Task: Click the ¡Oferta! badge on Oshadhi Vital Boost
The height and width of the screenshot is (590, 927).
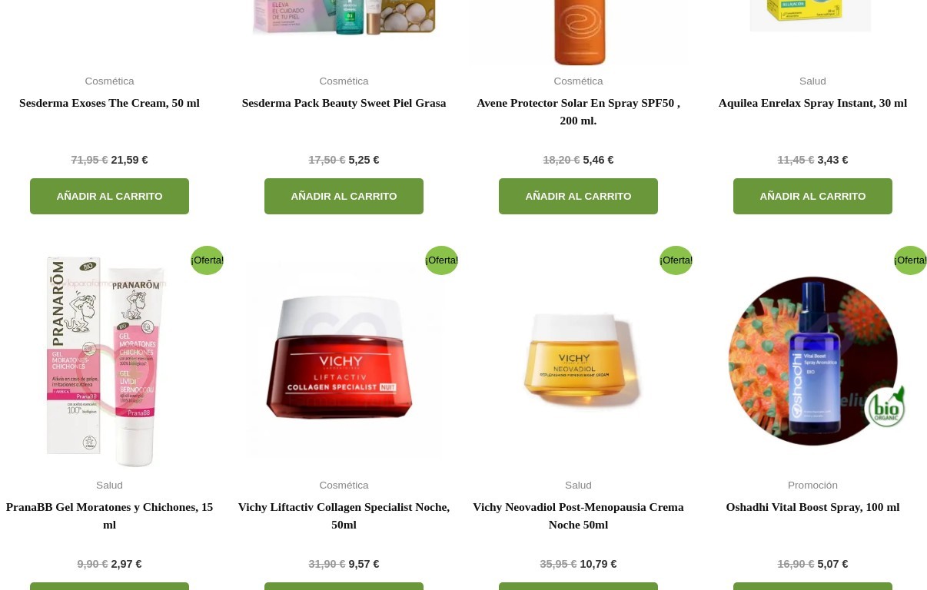Action: (x=910, y=260)
